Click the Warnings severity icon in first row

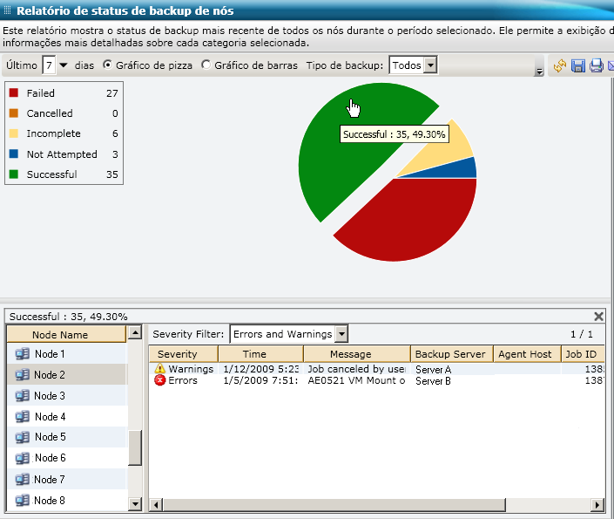click(x=159, y=369)
